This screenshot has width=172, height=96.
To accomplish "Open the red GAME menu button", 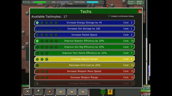I will tap(145, 93).
